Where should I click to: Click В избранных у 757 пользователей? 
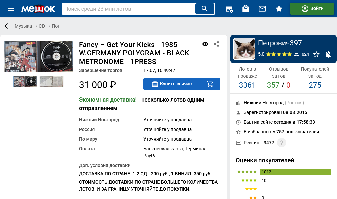point(281,132)
